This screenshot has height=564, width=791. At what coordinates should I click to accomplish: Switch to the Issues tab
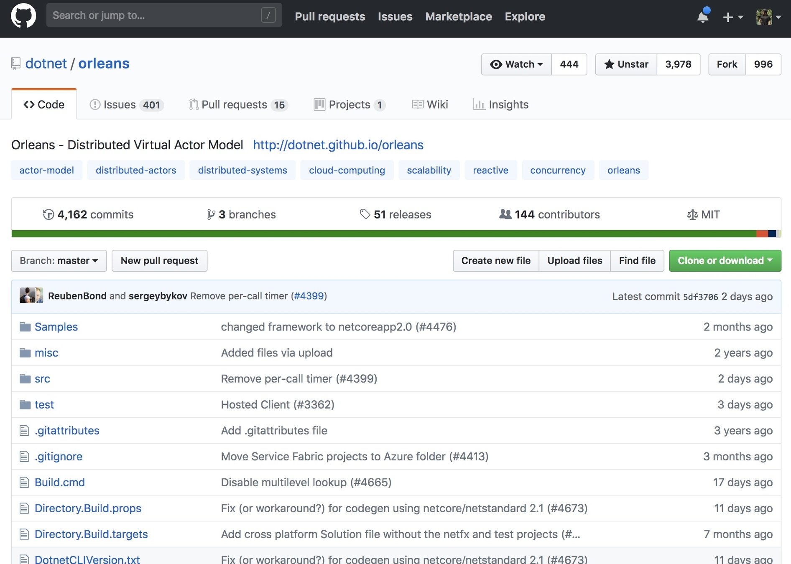[126, 104]
